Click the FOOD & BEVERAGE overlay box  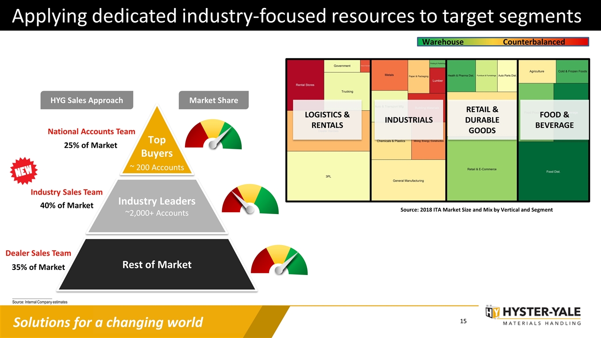point(555,120)
